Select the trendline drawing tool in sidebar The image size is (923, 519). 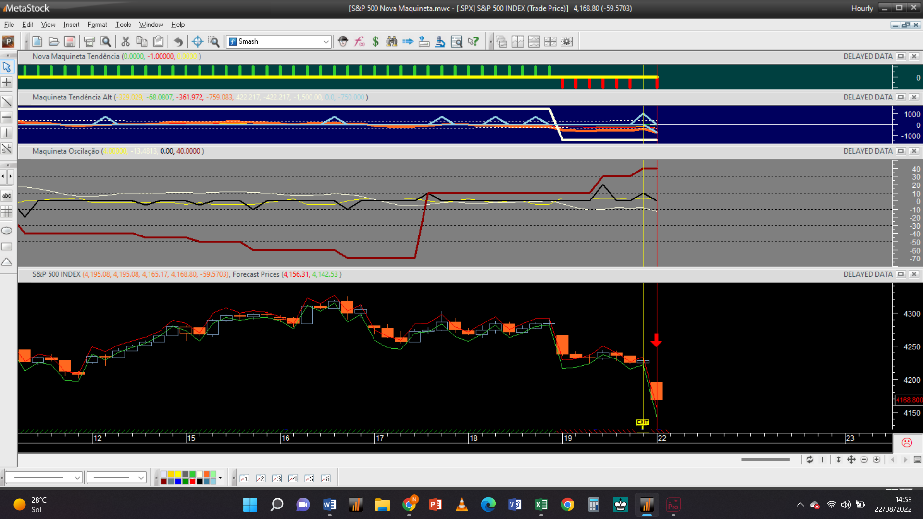tap(7, 101)
